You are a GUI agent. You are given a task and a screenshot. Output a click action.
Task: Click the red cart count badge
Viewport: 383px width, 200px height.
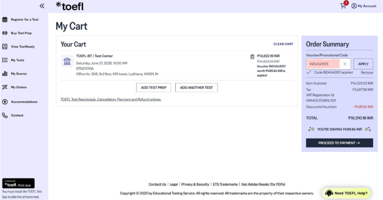click(346, 3)
